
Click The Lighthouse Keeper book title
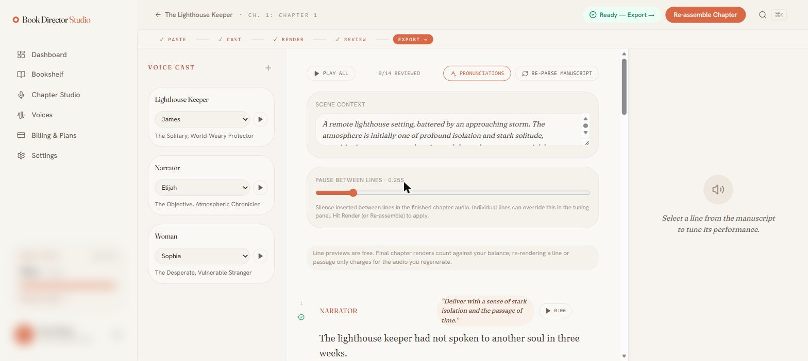(198, 15)
